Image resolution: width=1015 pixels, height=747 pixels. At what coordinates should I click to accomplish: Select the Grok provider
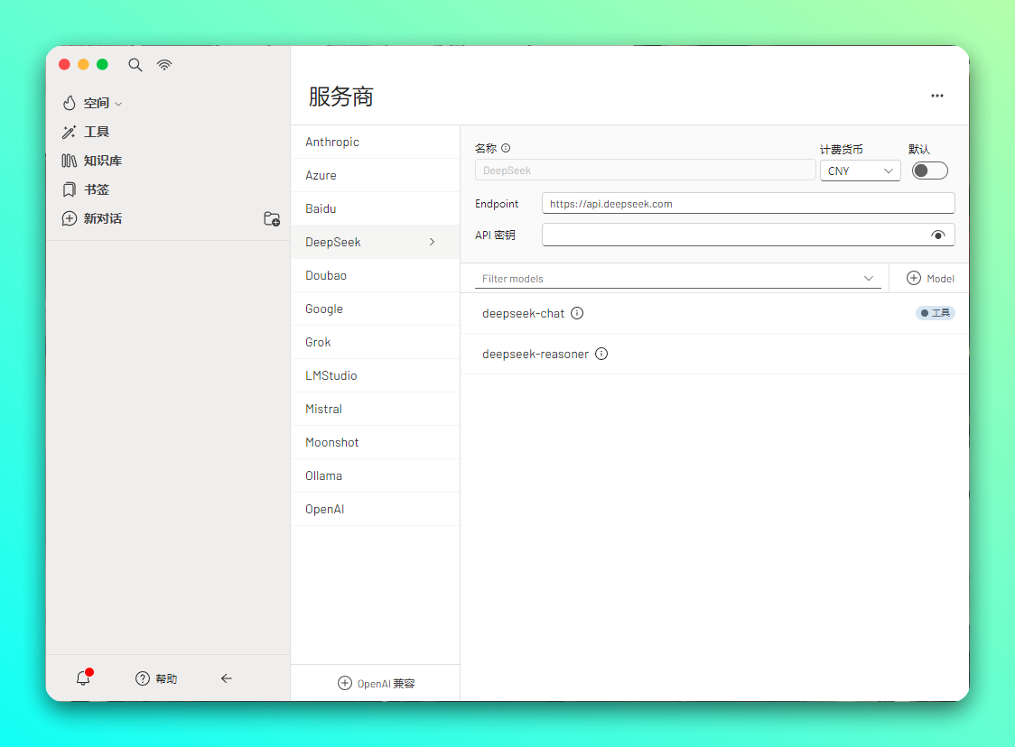pos(375,342)
